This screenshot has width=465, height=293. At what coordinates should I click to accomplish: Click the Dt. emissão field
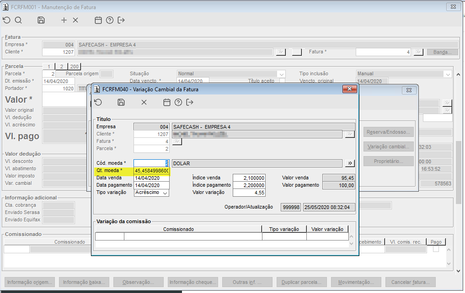pyautogui.click(x=58, y=81)
